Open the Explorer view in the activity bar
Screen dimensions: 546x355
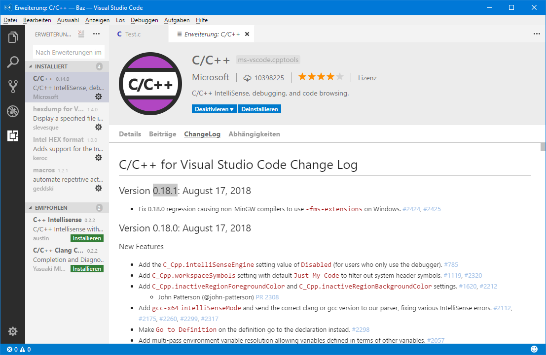pyautogui.click(x=13, y=37)
